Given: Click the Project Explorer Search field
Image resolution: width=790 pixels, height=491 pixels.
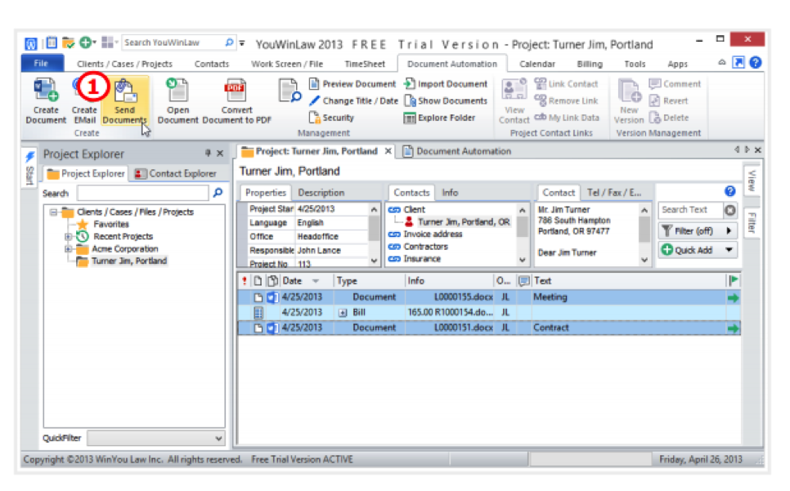Looking at the screenshot, I should tap(142, 193).
